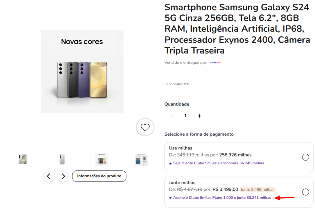Viewport: 315px width, 209px height.
Task: Click the Junte 3.499 milhas badge
Action: point(257,189)
